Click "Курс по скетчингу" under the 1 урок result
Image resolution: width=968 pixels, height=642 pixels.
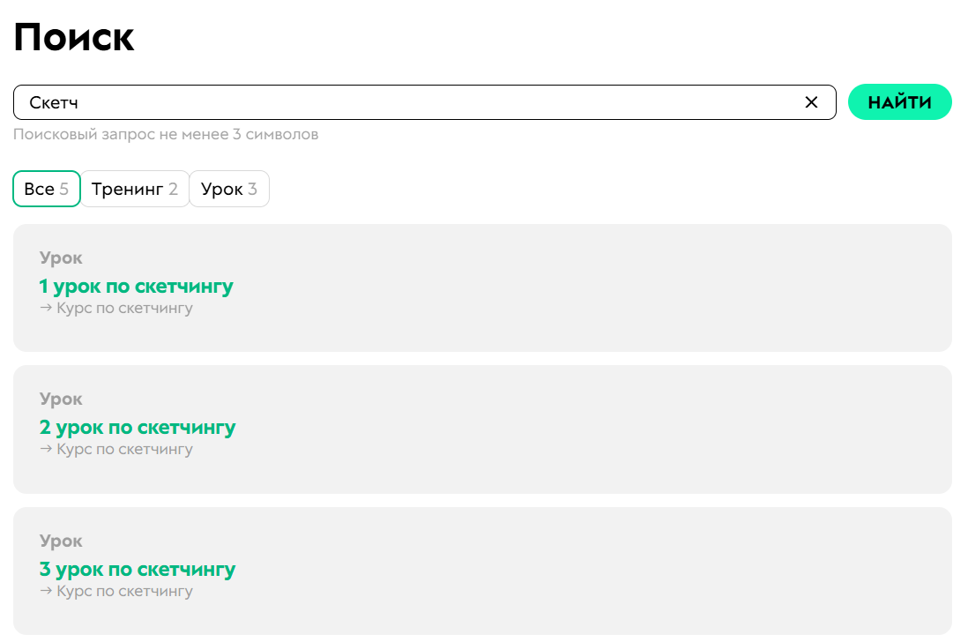[124, 309]
